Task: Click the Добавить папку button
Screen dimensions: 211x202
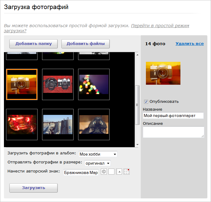Action: (x=34, y=44)
